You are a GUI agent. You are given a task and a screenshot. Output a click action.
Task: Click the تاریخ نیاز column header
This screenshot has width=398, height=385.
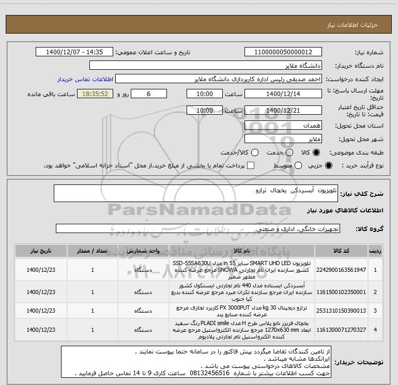(x=41, y=251)
